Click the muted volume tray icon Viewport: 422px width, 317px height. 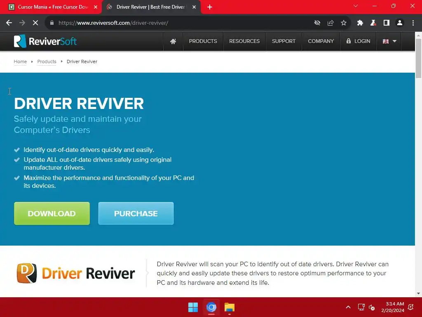372,307
